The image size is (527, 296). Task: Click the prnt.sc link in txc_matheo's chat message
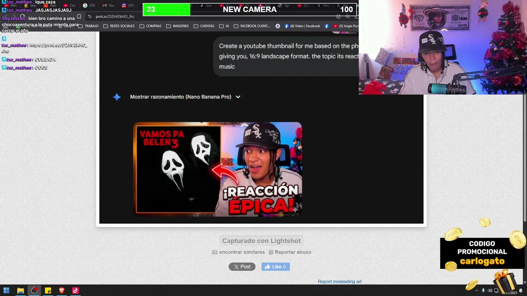(x=44, y=48)
